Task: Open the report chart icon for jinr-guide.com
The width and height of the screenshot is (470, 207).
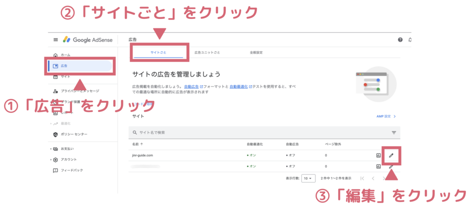Action: coord(379,155)
